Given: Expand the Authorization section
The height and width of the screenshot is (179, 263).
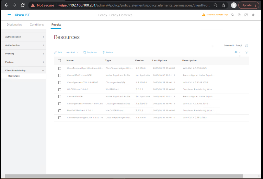Looking at the screenshot, I should point(23,45).
